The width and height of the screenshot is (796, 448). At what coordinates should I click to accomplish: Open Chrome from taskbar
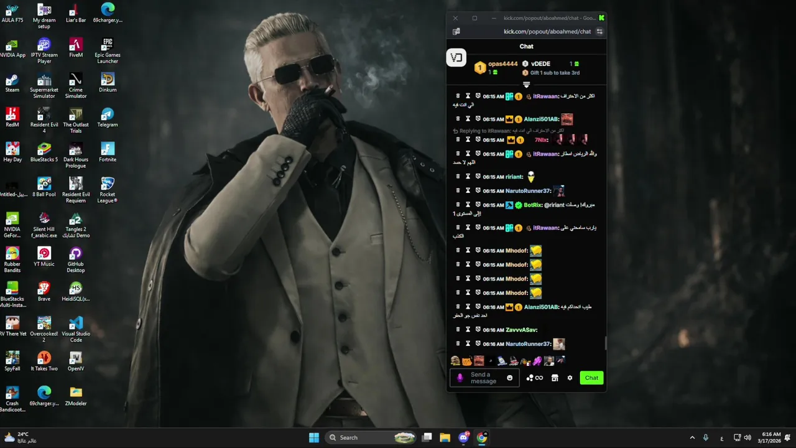pos(482,437)
